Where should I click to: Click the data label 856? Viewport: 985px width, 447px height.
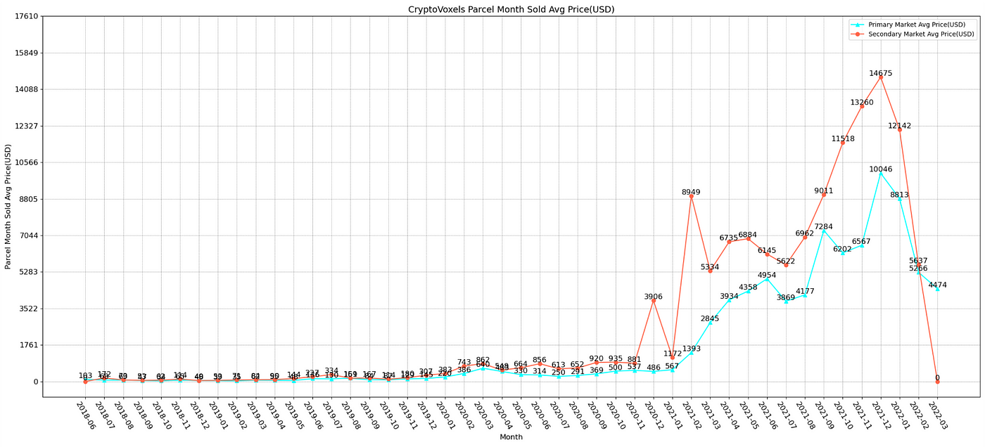540,360
